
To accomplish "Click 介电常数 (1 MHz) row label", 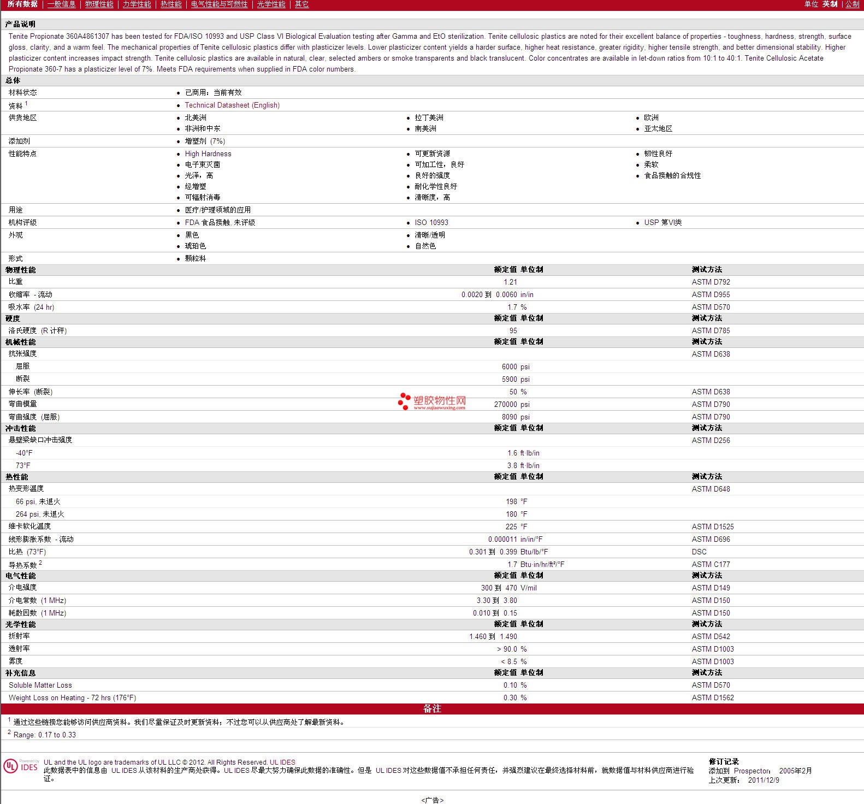I will coord(37,600).
